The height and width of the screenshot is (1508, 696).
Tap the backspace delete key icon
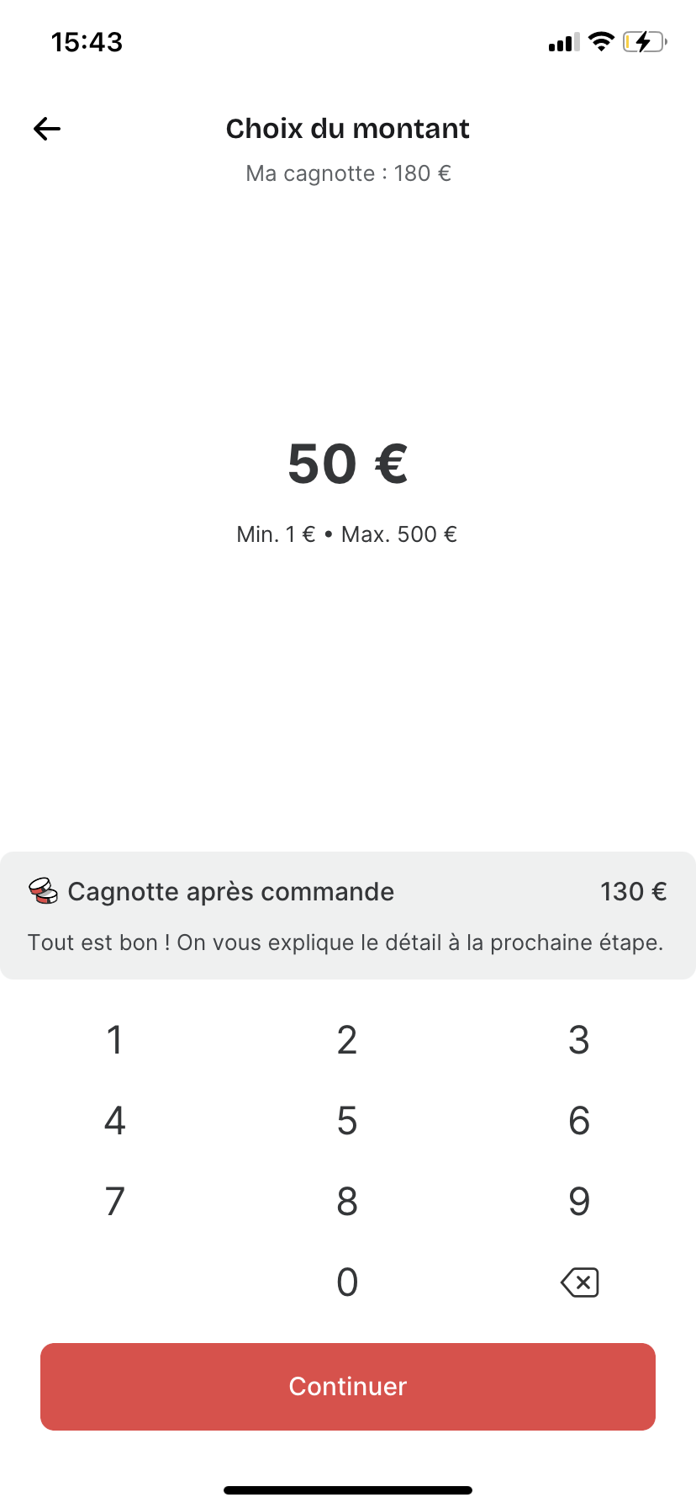(x=579, y=1282)
